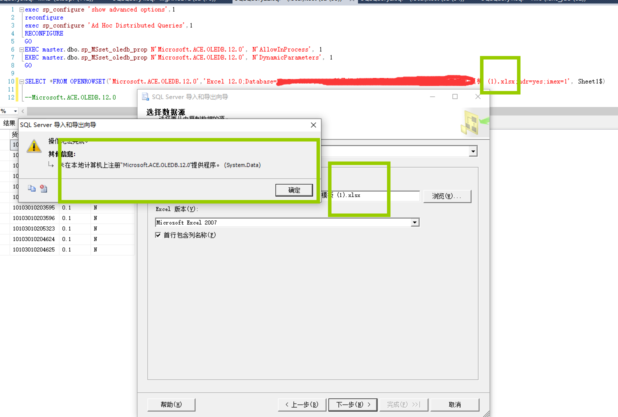
Task: Click the lowercase reconfigure on line 2
Action: (44, 17)
